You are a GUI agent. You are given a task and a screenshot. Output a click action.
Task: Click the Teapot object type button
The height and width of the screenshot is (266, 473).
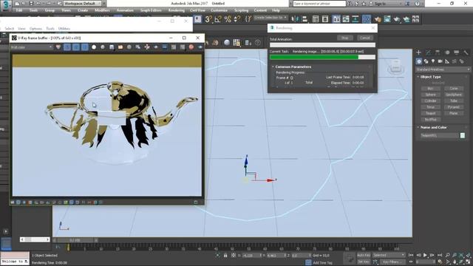pos(430,113)
